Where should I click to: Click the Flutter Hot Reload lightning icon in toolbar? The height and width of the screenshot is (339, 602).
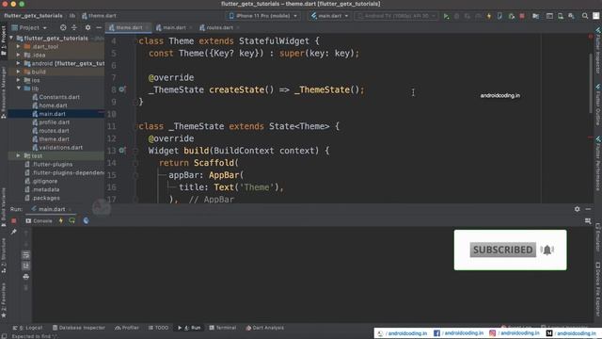coord(489,16)
